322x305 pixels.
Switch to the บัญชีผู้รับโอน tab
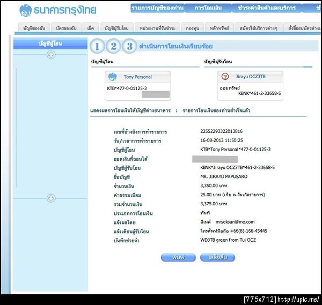click(x=116, y=28)
